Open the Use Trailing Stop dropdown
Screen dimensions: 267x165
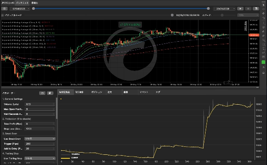tap(40, 158)
